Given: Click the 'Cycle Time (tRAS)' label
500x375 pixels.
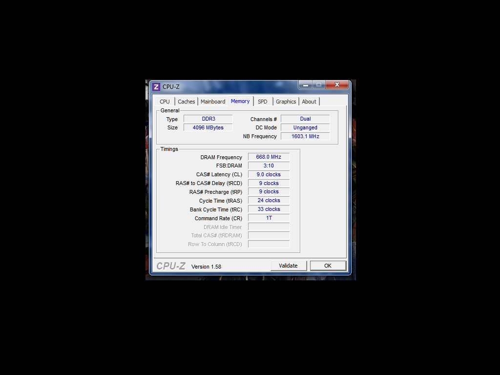Looking at the screenshot, I should tap(221, 201).
